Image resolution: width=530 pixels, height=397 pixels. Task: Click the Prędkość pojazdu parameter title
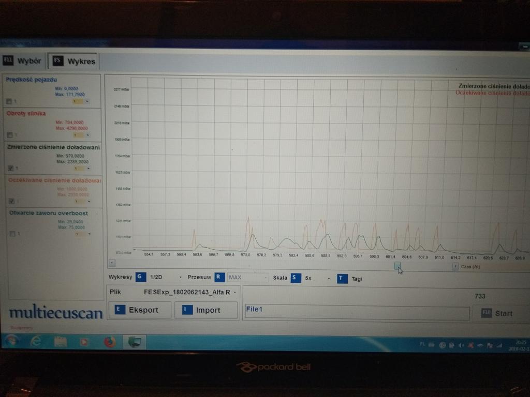point(31,80)
